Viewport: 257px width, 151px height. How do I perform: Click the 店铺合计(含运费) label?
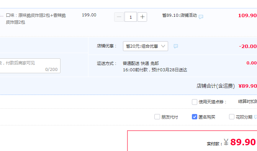(x=216, y=86)
